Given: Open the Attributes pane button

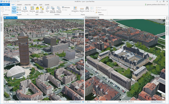Looking at the screenshot, I should click(66, 8).
